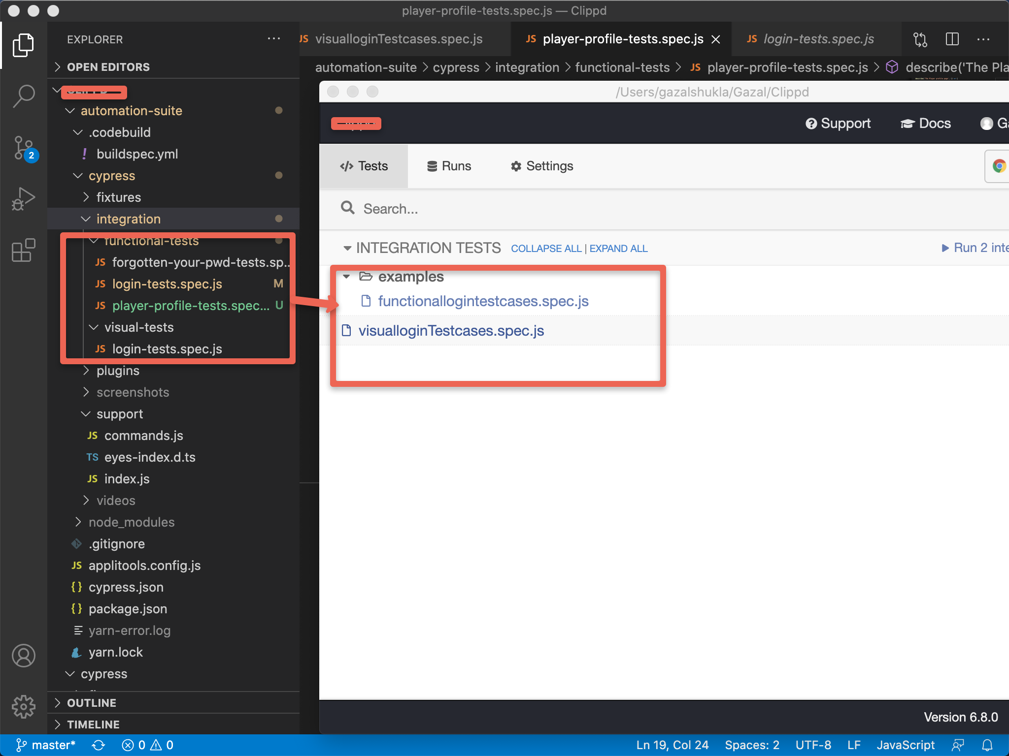Collapse the examples folder in Cypress
The width and height of the screenshot is (1009, 756).
[347, 277]
